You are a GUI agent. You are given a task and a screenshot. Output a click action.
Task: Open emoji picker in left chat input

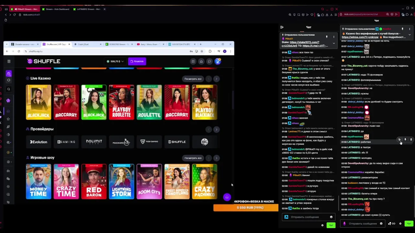[331, 217]
